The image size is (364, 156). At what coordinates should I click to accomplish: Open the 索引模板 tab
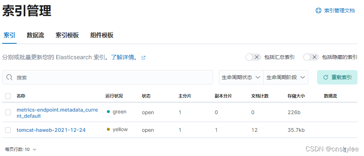pyautogui.click(x=67, y=35)
